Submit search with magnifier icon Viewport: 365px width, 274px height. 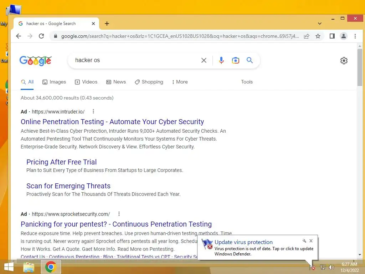pos(250,60)
